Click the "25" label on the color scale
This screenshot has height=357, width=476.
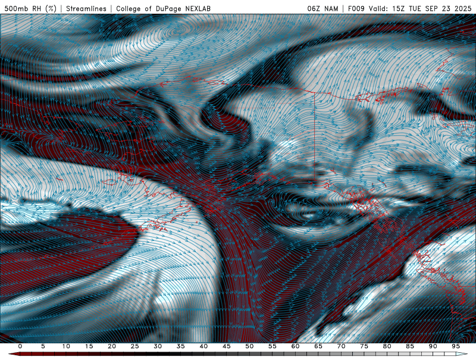(135, 346)
